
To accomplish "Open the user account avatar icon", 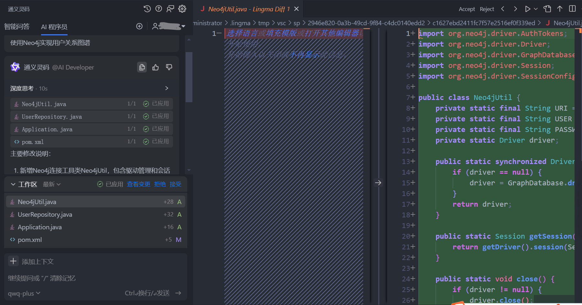I will (155, 26).
